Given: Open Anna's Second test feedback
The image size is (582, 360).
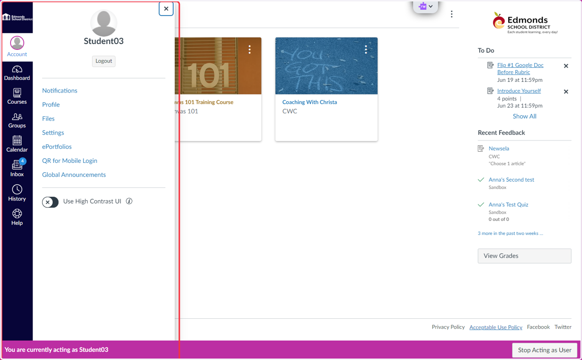Looking at the screenshot, I should [511, 180].
